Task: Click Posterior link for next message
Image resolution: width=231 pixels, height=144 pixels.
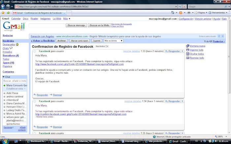Action: point(218,41)
